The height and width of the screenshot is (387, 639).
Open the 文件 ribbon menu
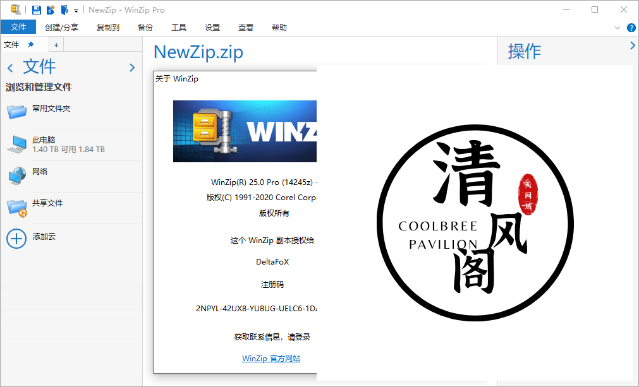pos(18,27)
